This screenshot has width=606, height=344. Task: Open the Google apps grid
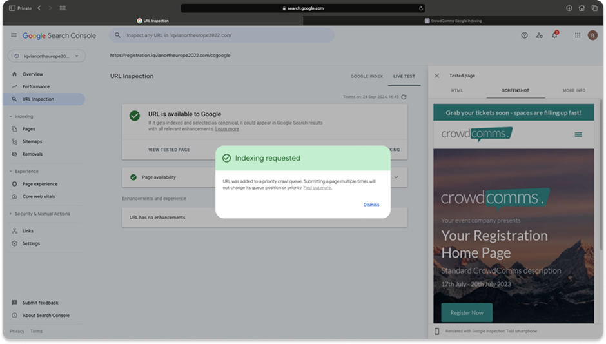[578, 35]
